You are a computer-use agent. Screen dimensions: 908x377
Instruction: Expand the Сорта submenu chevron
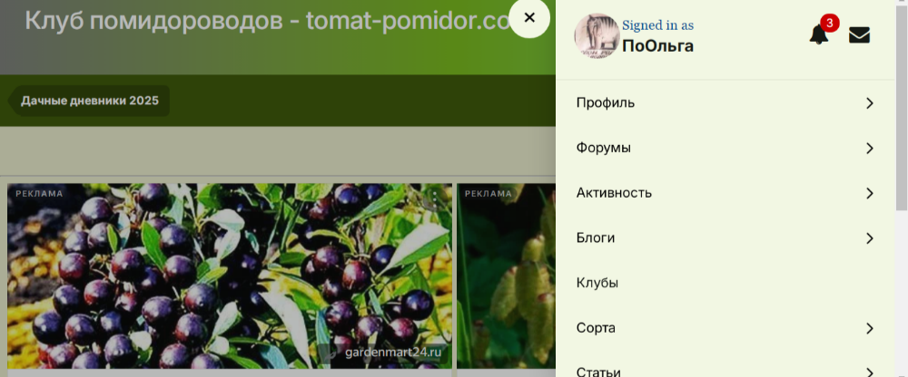(x=869, y=328)
